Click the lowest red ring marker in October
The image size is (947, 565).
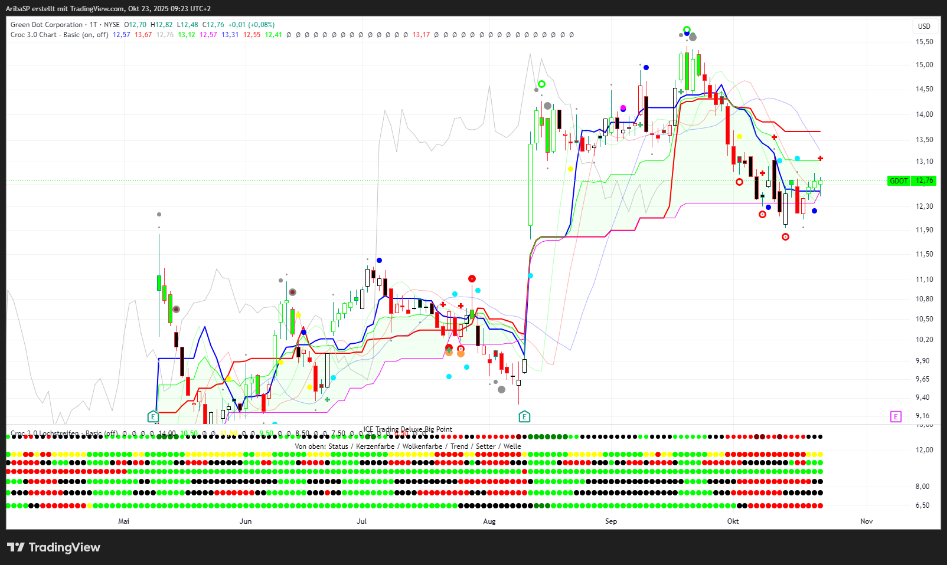coord(785,236)
